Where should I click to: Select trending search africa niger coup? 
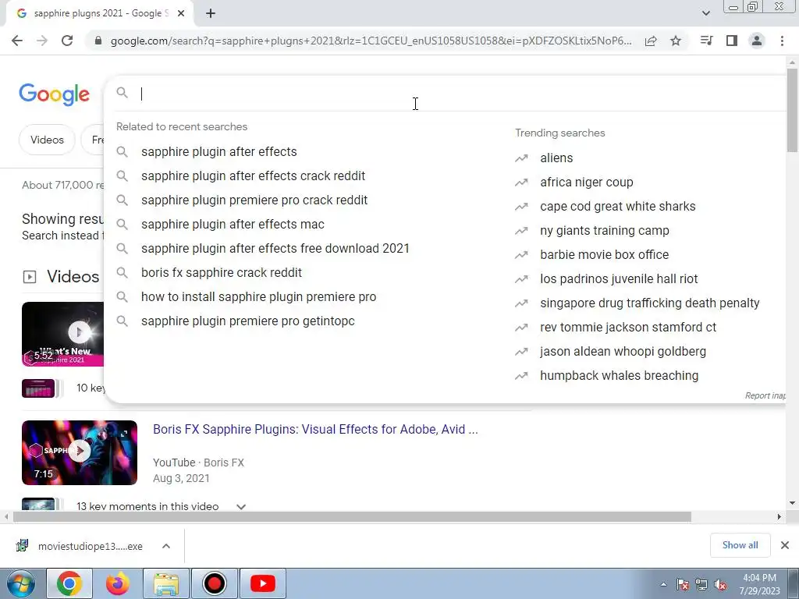[587, 183]
